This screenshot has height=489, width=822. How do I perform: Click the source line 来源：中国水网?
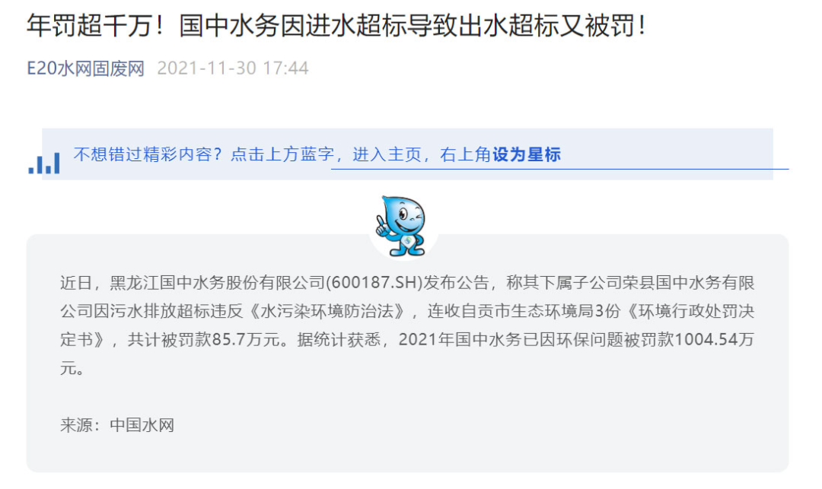(117, 424)
